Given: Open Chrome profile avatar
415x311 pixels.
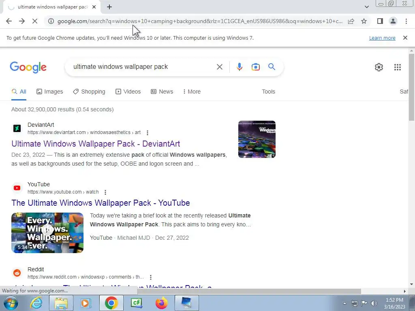Looking at the screenshot, I should pyautogui.click(x=393, y=21).
